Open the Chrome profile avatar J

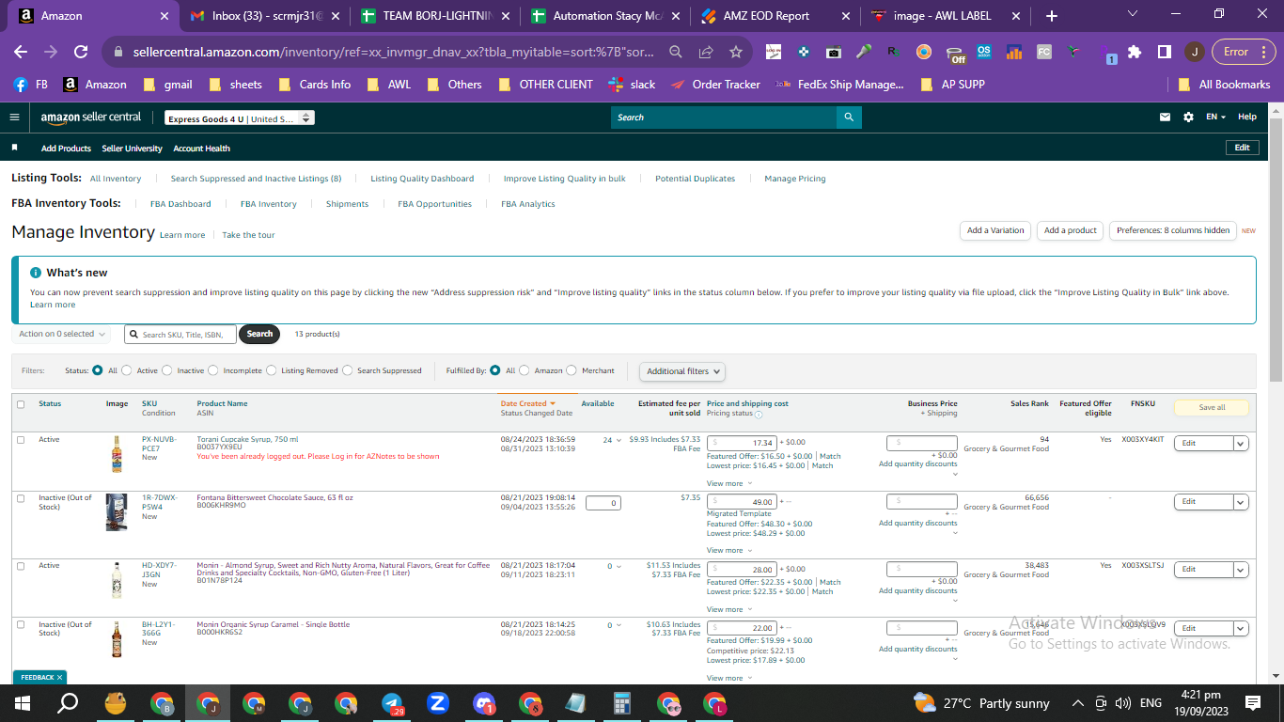click(x=1194, y=52)
